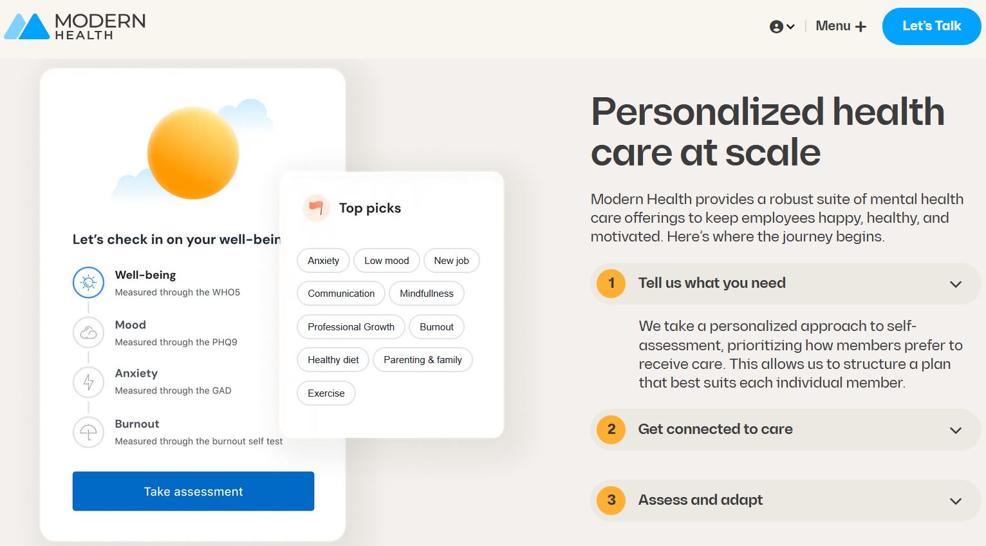Click the Take assessment button
The image size is (986, 546).
(193, 491)
